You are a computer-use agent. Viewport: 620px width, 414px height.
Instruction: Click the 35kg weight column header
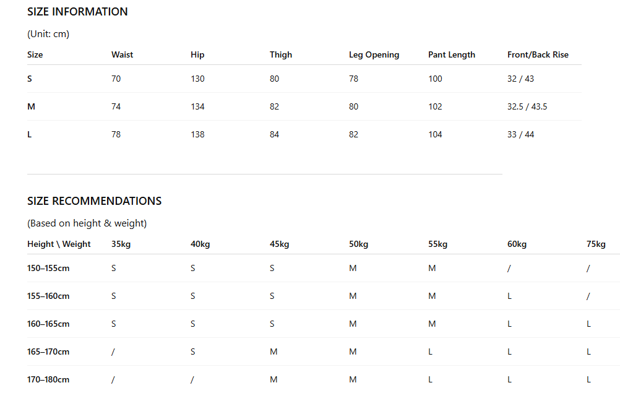click(121, 244)
